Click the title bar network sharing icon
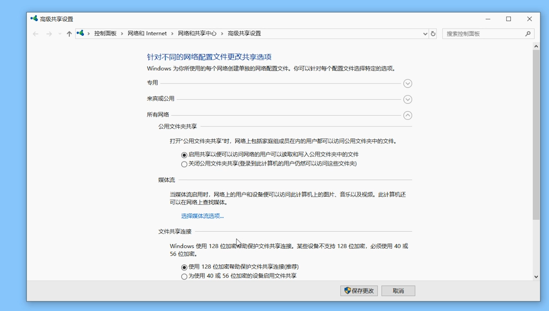Image resolution: width=549 pixels, height=311 pixels. [34, 19]
